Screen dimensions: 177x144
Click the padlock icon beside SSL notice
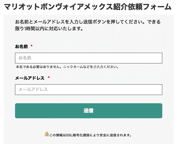(47, 134)
